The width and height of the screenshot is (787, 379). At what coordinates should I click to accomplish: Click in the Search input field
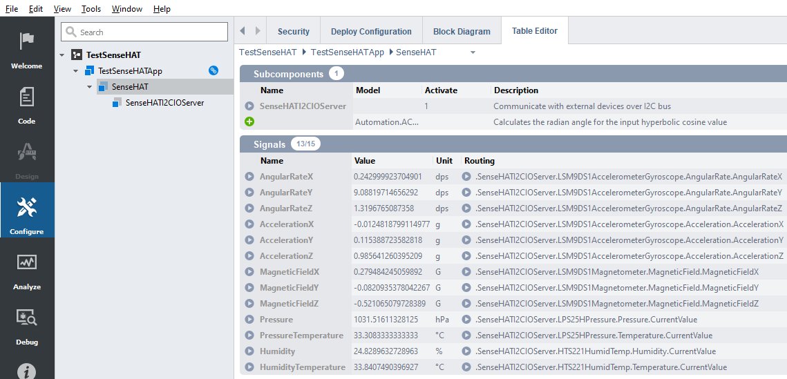(144, 32)
